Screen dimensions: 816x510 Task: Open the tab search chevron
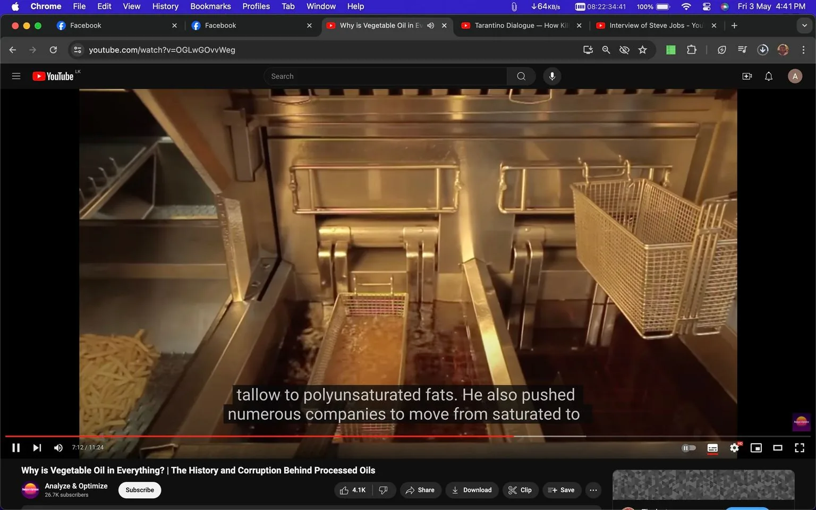coord(805,25)
